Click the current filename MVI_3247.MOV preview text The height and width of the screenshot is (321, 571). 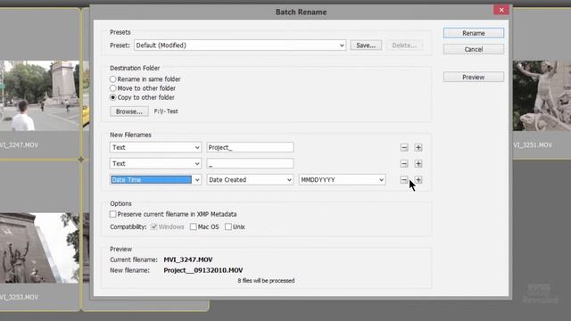pyautogui.click(x=188, y=259)
